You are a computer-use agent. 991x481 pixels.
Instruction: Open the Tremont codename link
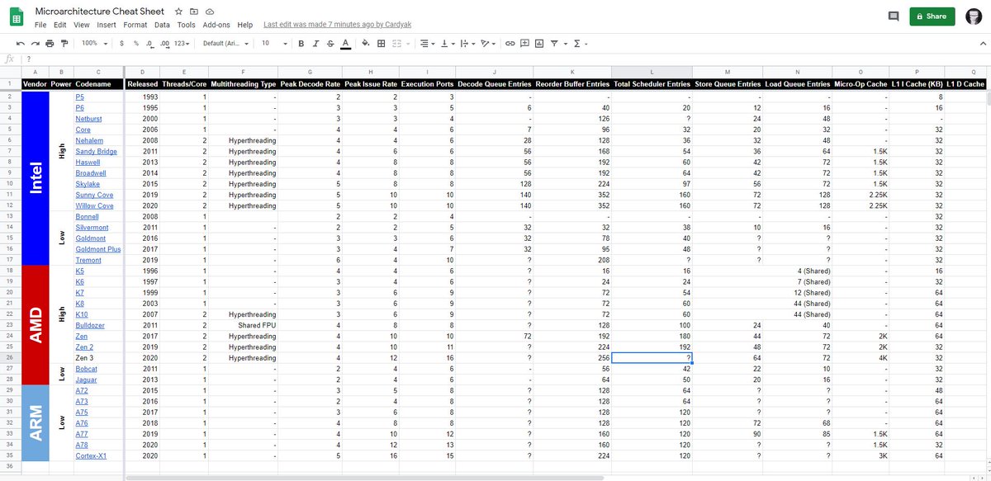[88, 260]
